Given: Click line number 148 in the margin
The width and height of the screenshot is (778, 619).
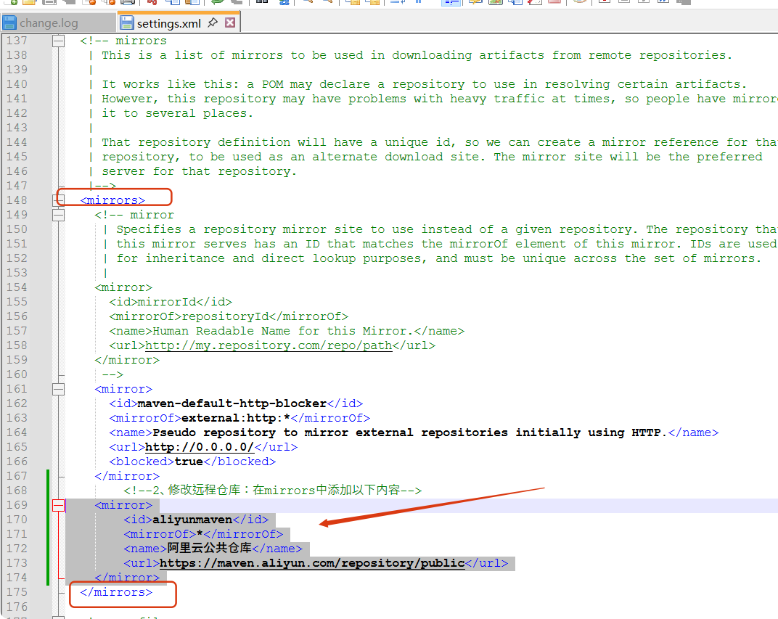Looking at the screenshot, I should (17, 200).
